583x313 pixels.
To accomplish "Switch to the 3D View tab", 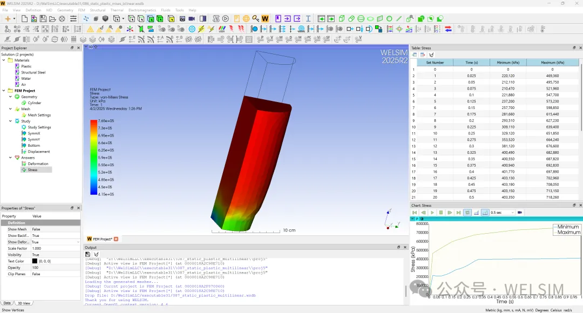I will pyautogui.click(x=24, y=303).
